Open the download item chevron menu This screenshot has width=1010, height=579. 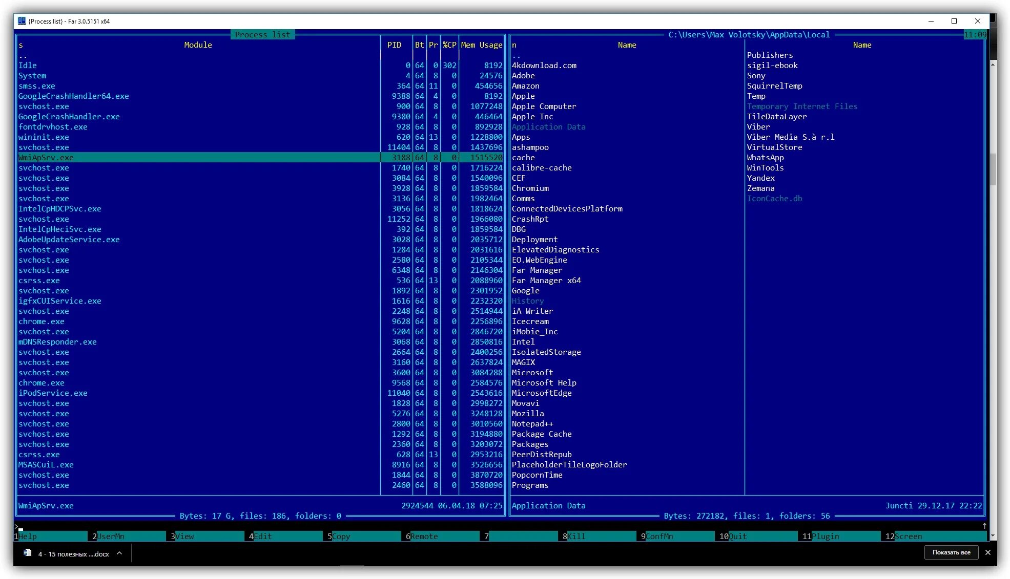(x=119, y=553)
